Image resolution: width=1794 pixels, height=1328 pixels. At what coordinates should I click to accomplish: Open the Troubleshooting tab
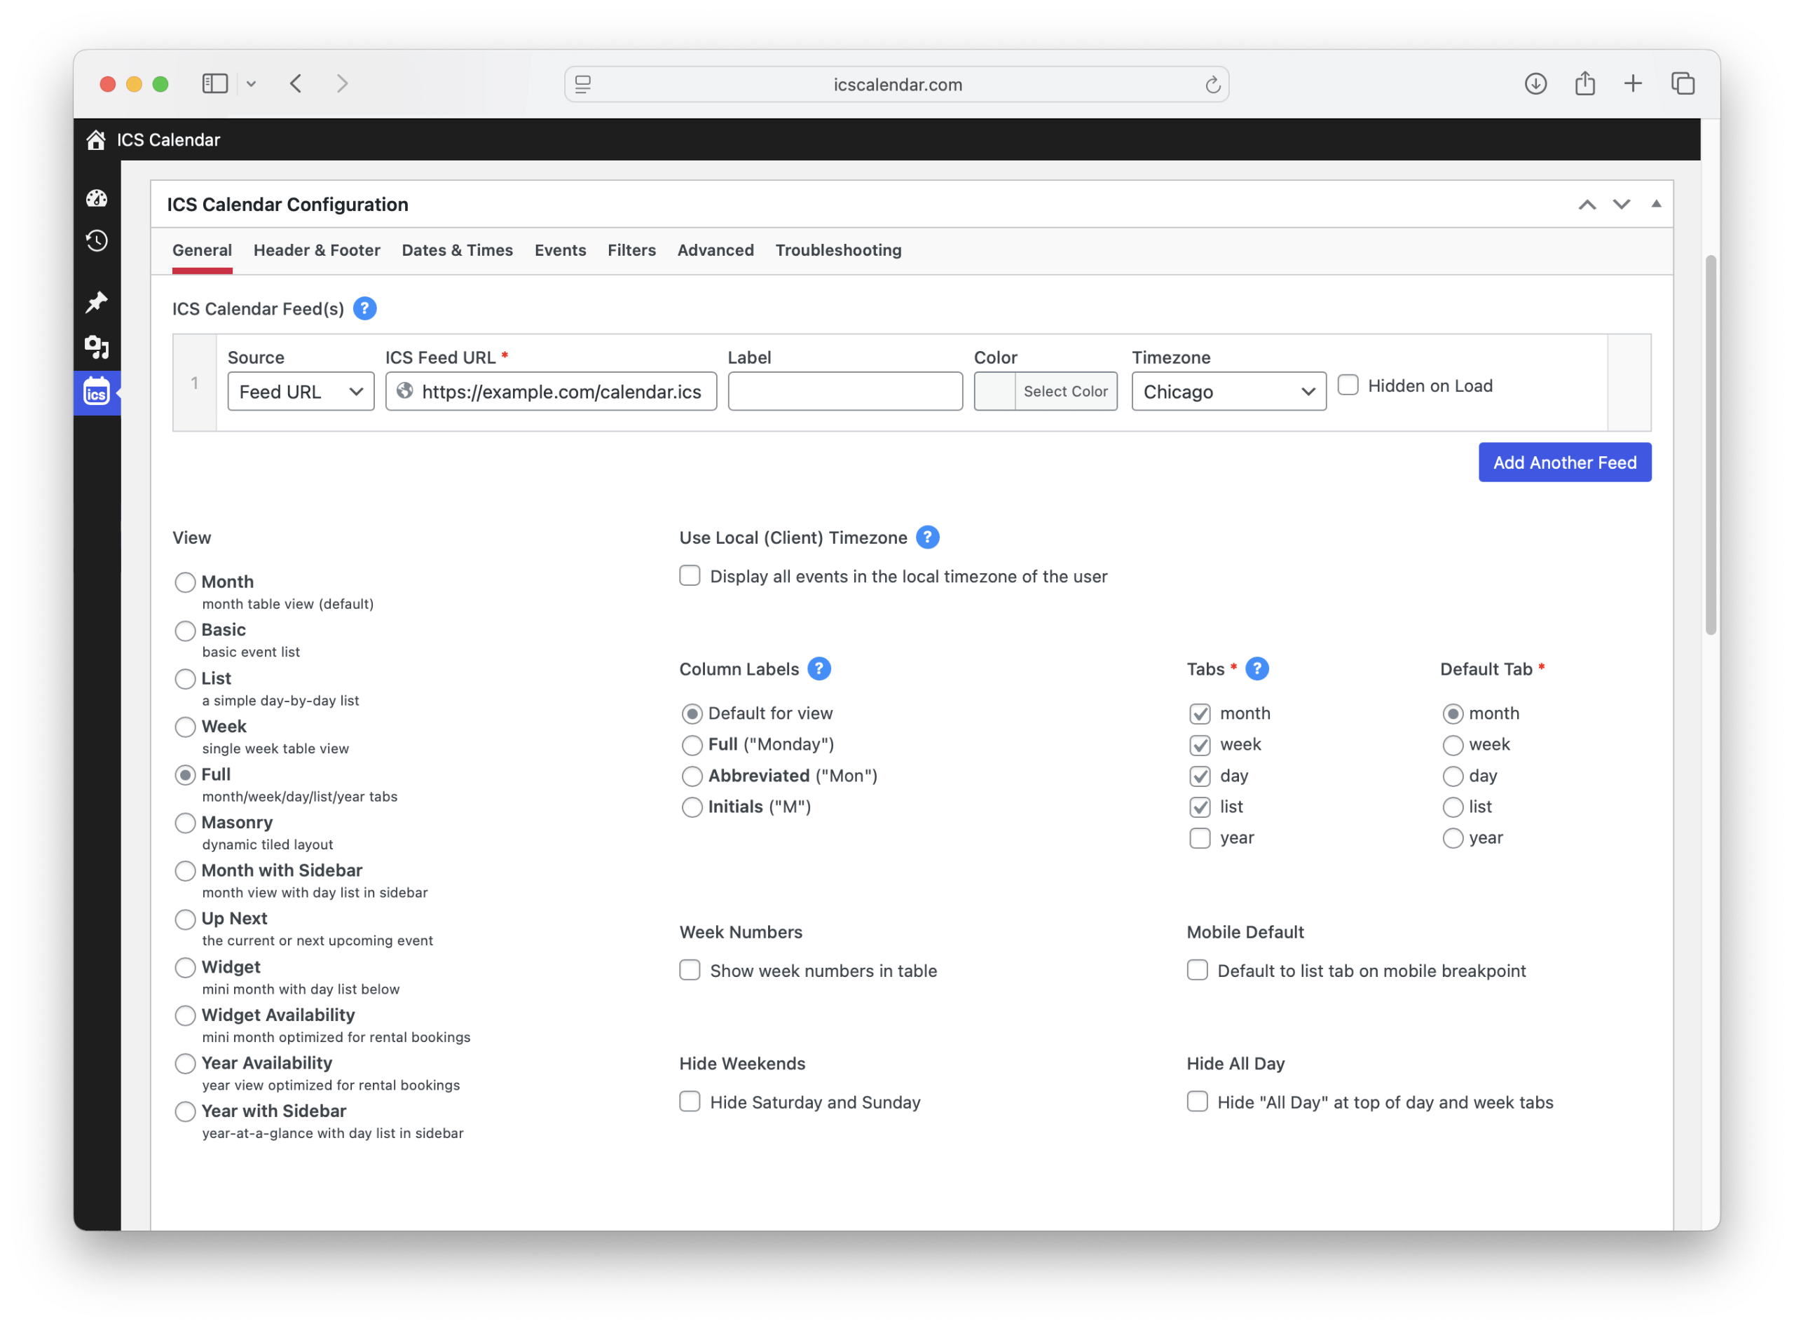point(838,250)
